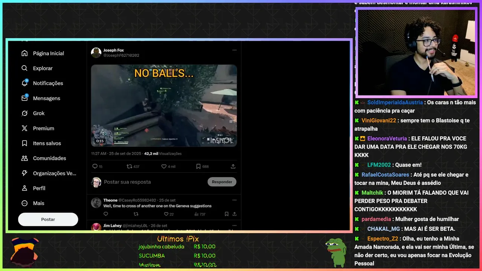Click Jim Lahey's profile avatar
The width and height of the screenshot is (482, 271).
click(x=96, y=227)
